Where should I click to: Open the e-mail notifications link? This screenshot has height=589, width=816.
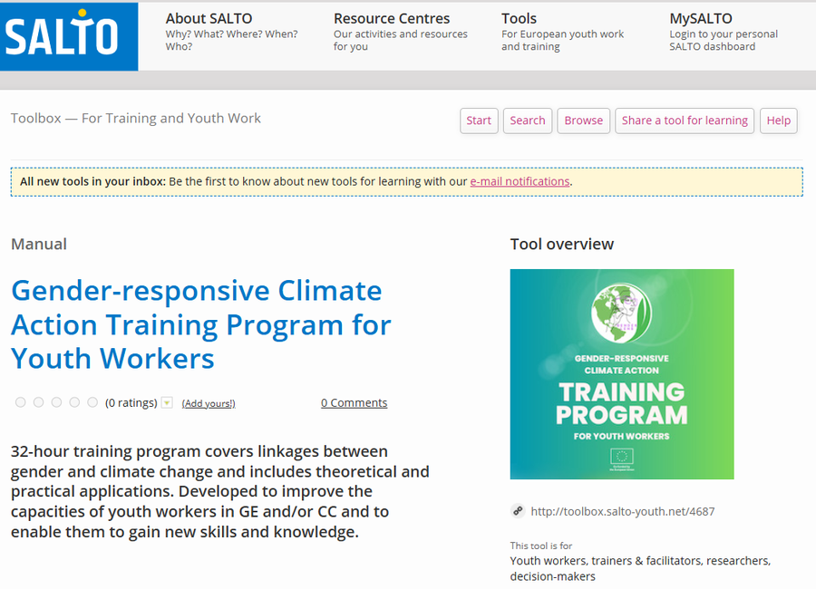coord(520,181)
